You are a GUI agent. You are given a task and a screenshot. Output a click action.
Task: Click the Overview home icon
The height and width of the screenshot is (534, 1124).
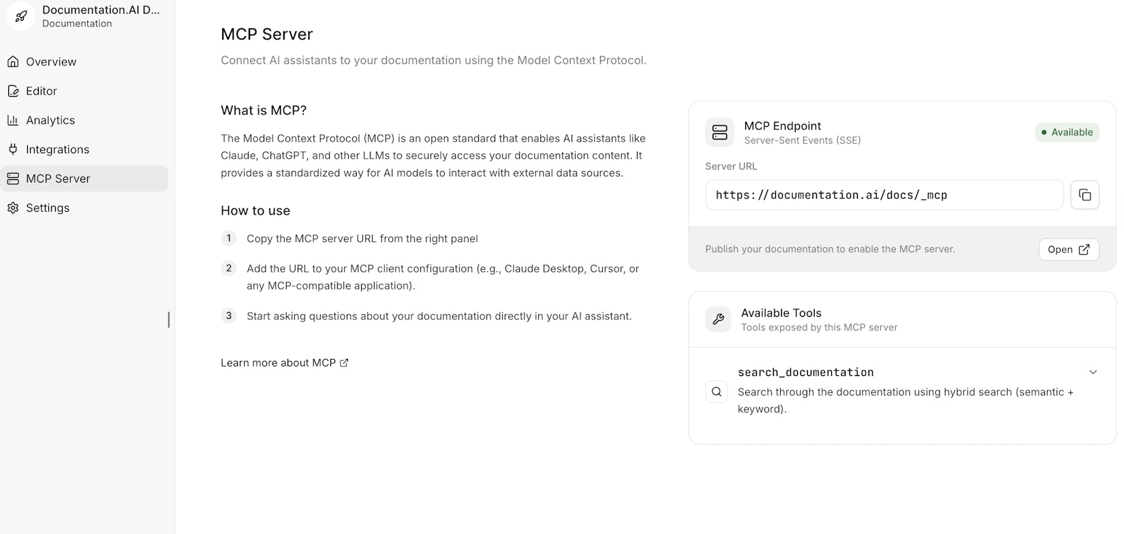[x=13, y=62]
